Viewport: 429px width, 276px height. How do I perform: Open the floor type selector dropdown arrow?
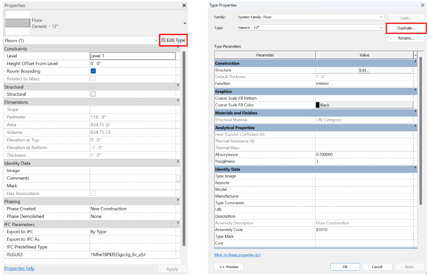[185, 23]
